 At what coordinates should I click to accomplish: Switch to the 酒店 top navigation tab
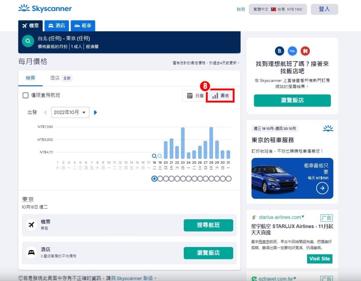(x=57, y=26)
